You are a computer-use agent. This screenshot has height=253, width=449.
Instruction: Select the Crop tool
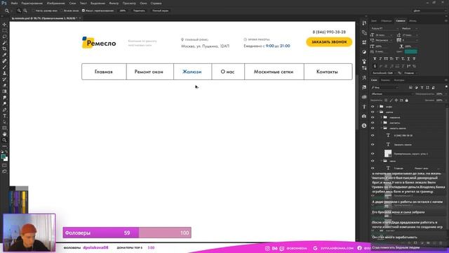(4, 48)
